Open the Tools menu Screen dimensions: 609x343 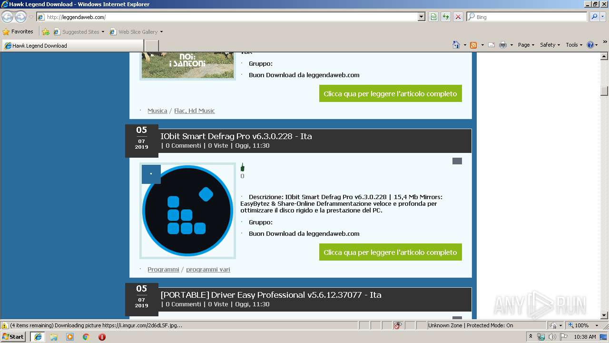click(x=574, y=45)
